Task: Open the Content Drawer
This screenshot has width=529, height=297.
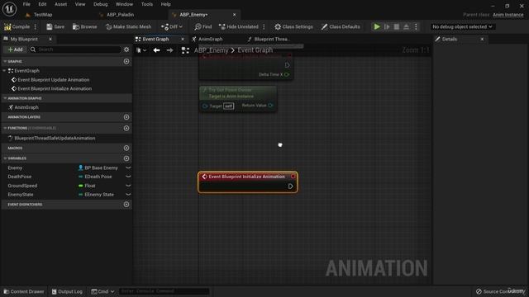Action: pyautogui.click(x=24, y=291)
